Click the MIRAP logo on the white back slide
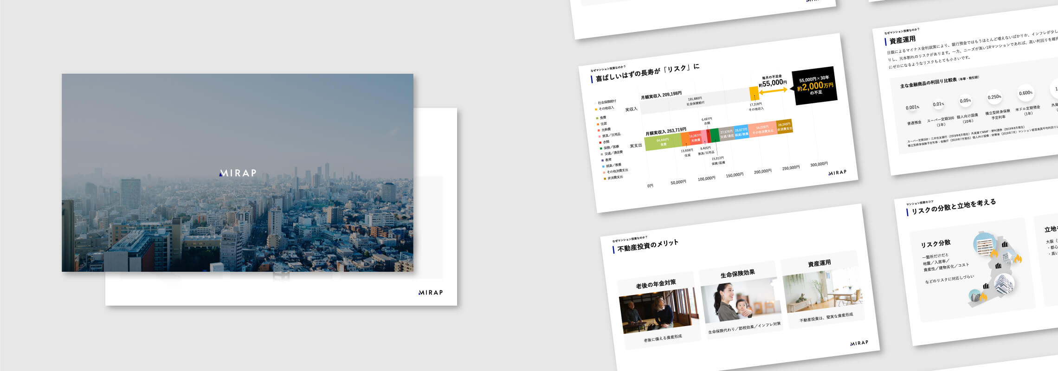The width and height of the screenshot is (1058, 371). pyautogui.click(x=430, y=293)
